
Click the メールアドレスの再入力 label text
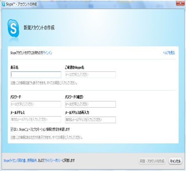(x=77, y=113)
